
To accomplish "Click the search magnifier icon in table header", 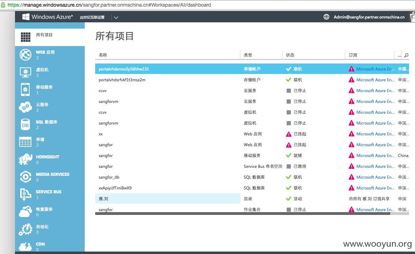I will [406, 55].
